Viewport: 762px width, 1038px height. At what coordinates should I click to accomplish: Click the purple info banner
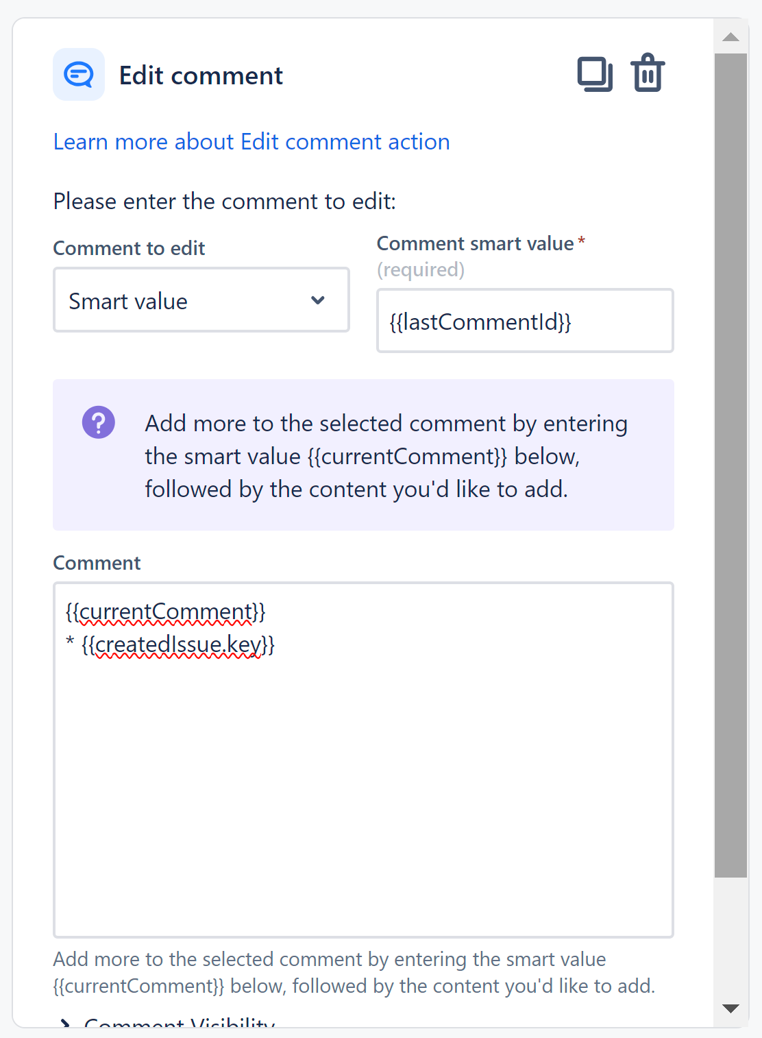point(363,455)
